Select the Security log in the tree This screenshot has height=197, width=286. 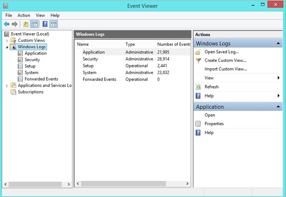(32, 60)
